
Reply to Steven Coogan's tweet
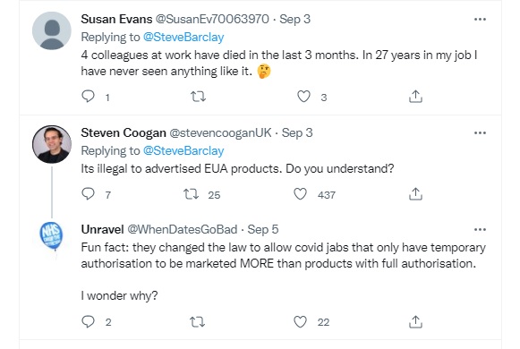pyautogui.click(x=88, y=194)
